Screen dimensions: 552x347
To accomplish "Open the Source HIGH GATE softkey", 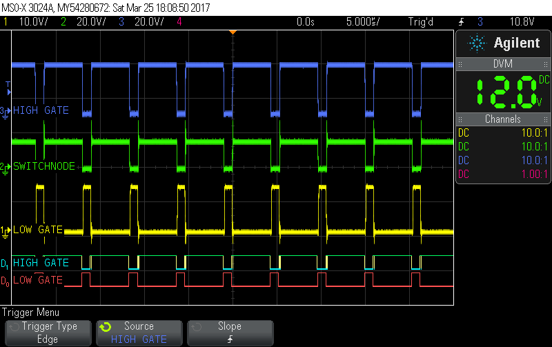I will click(x=139, y=332).
